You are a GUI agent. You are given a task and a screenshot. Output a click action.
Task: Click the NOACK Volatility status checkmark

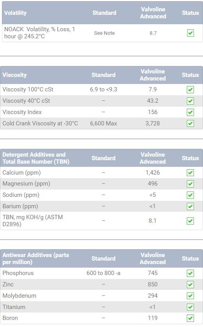(x=190, y=33)
